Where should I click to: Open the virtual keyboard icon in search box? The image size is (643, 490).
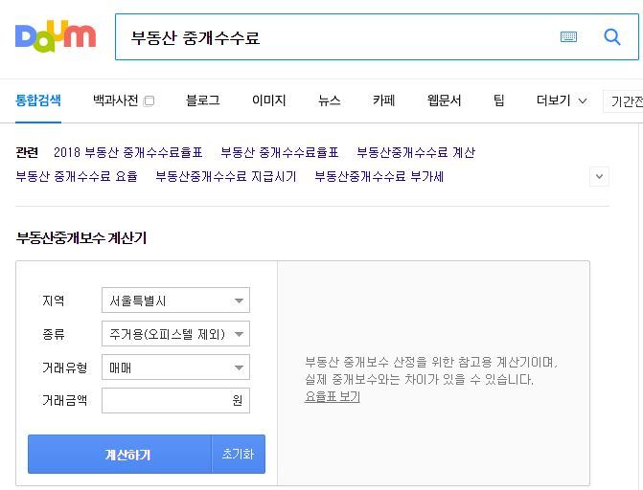[568, 37]
